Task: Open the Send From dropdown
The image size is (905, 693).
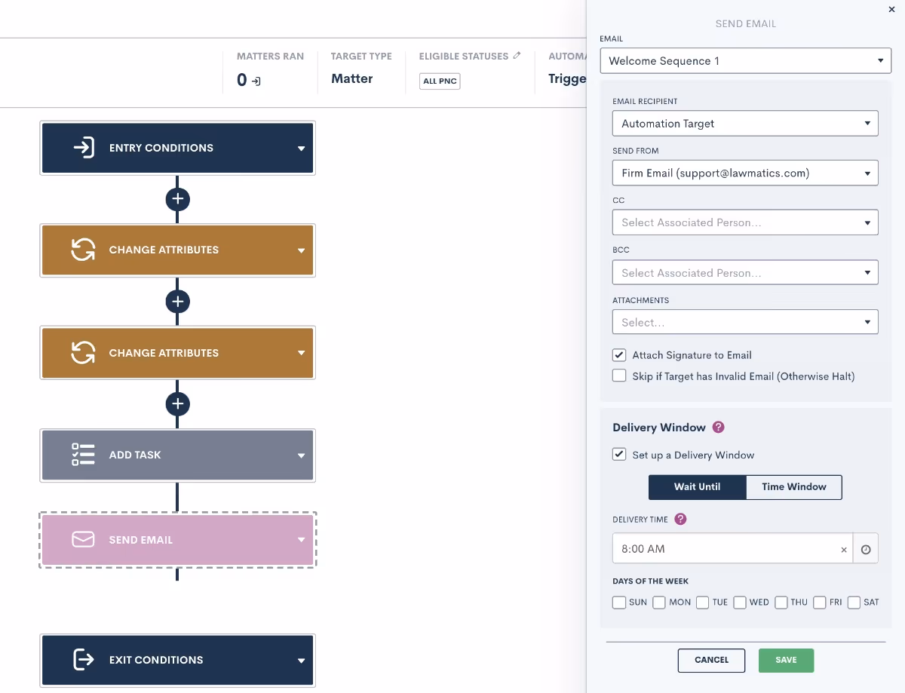Action: (x=745, y=173)
